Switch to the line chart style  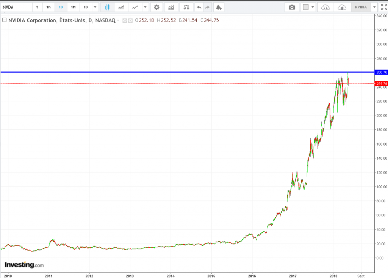coord(135,7)
